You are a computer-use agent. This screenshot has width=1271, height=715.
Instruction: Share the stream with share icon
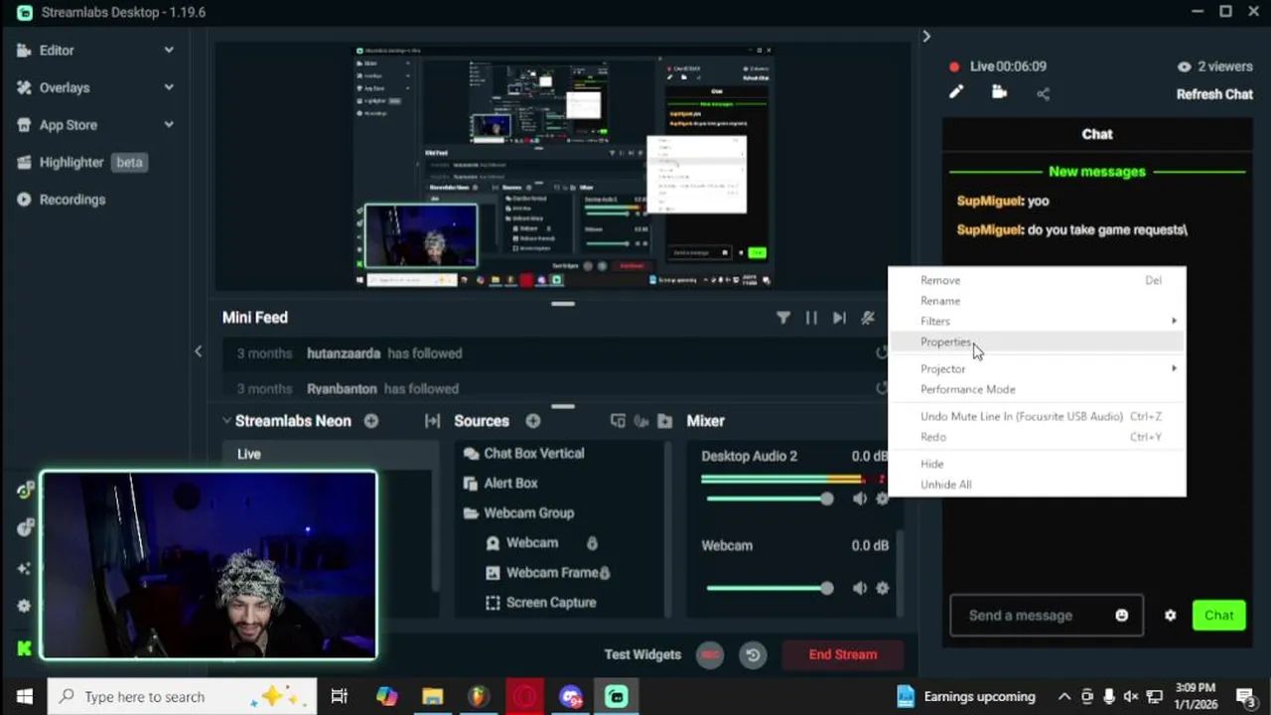[1043, 93]
